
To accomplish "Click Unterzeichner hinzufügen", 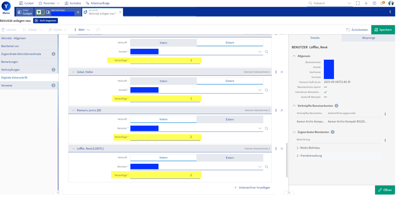I will (252, 187).
